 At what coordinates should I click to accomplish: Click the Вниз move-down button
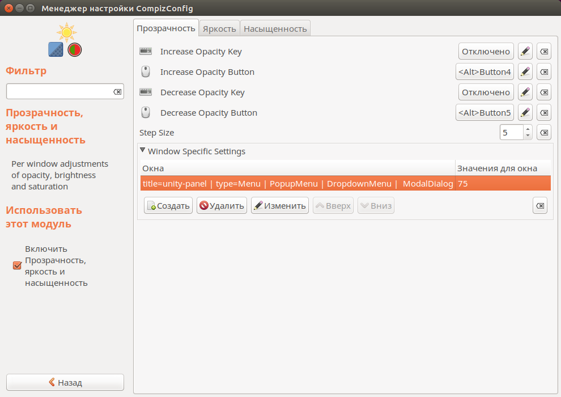tap(376, 205)
